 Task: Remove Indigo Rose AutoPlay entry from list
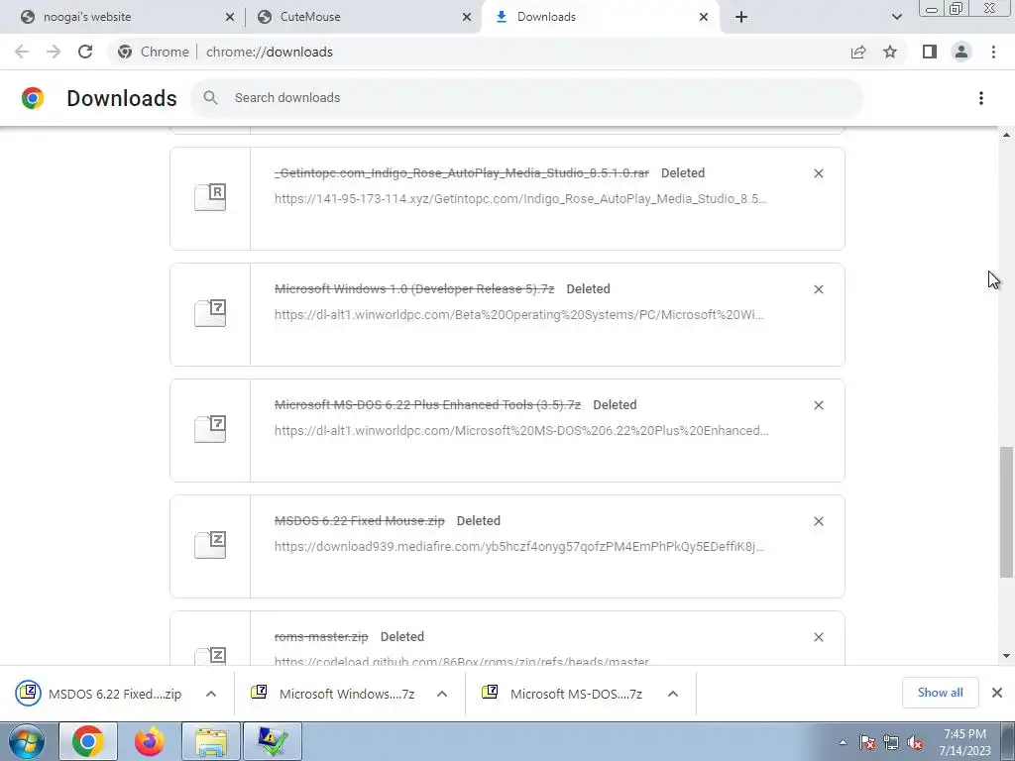coord(818,173)
